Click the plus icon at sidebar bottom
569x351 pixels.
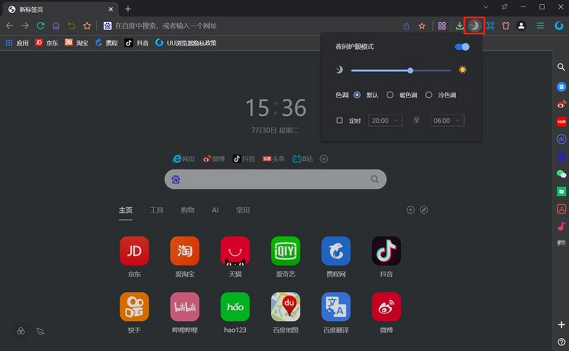tap(561, 324)
